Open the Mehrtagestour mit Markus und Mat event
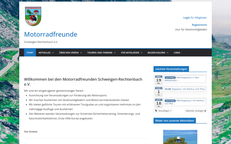 coord(184,102)
